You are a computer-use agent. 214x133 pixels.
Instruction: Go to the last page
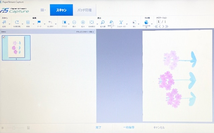click(x=167, y=26)
